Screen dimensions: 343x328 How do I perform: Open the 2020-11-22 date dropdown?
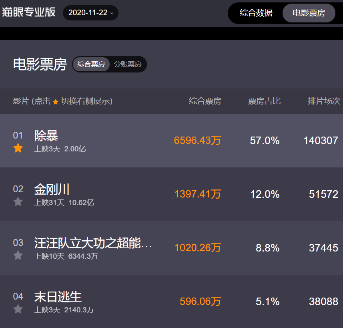[x=90, y=13]
